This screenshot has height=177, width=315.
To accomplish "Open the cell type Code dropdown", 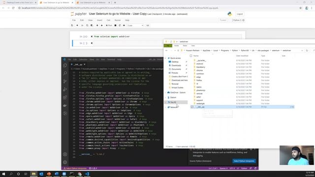I will 135,26.
